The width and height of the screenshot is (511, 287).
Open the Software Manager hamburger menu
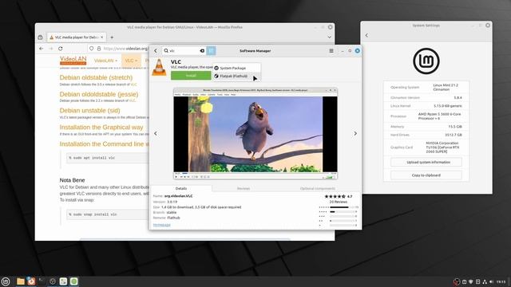(331, 51)
